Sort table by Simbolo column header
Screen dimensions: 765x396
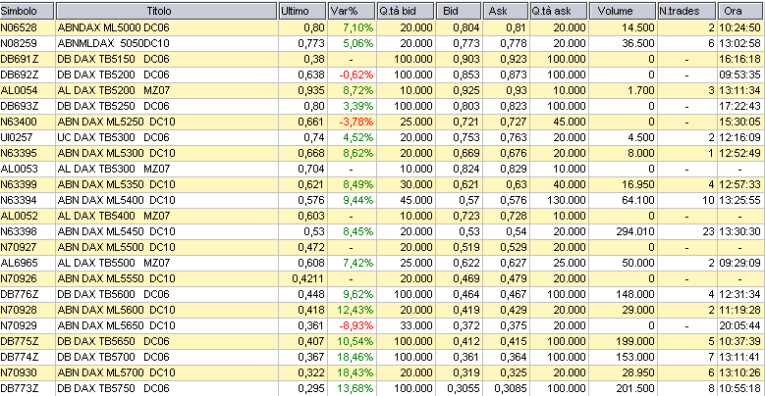click(27, 11)
